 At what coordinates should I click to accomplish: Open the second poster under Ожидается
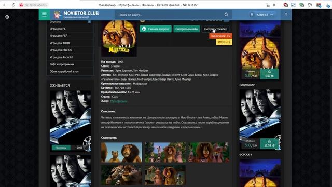coord(71,171)
